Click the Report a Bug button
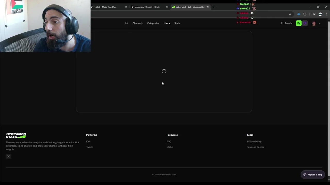Image resolution: width=330 pixels, height=185 pixels. click(313, 174)
